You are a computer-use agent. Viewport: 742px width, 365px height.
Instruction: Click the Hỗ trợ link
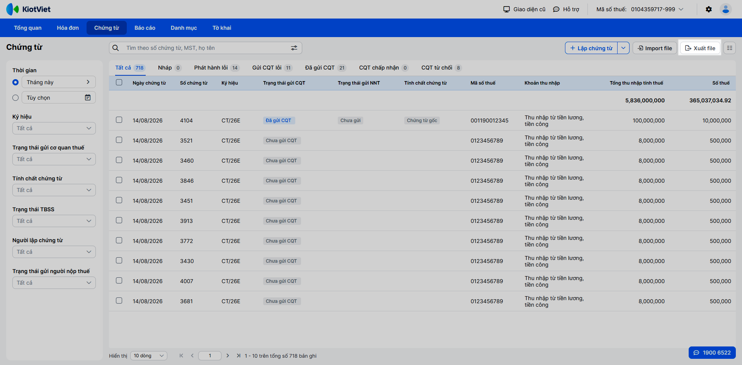(571, 9)
